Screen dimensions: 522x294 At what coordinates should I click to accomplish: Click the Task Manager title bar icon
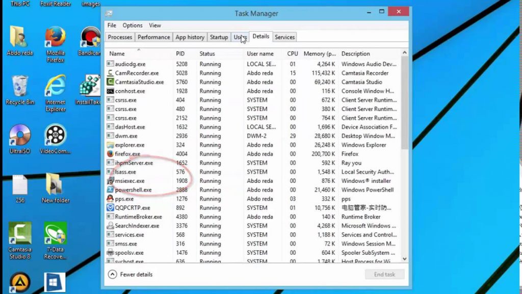109,13
